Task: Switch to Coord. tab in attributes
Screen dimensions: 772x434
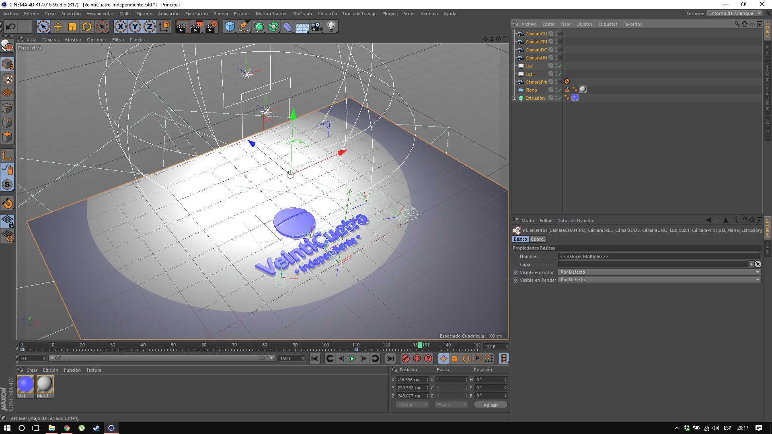Action: [x=537, y=239]
